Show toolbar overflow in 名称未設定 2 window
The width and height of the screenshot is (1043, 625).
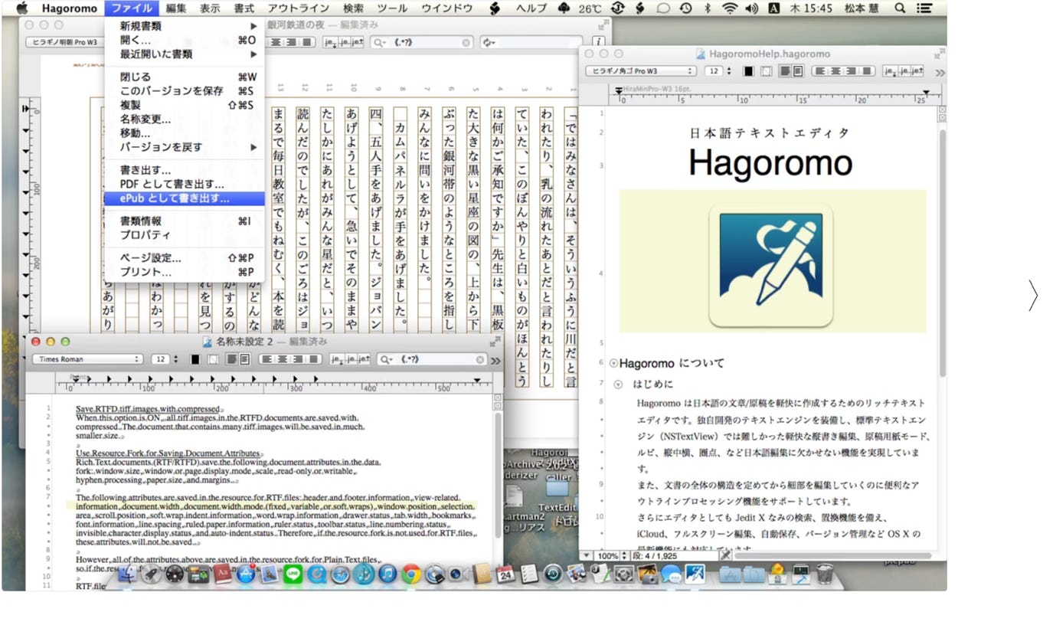496,360
